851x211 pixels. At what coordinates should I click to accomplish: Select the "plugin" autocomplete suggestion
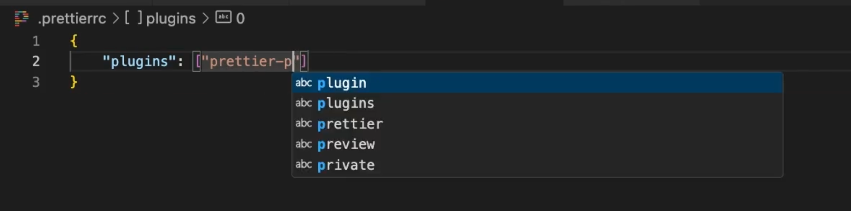342,83
